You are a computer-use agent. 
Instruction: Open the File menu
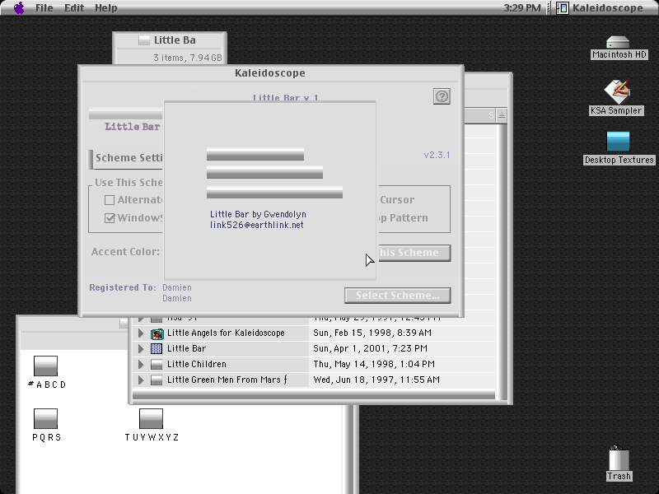44,7
